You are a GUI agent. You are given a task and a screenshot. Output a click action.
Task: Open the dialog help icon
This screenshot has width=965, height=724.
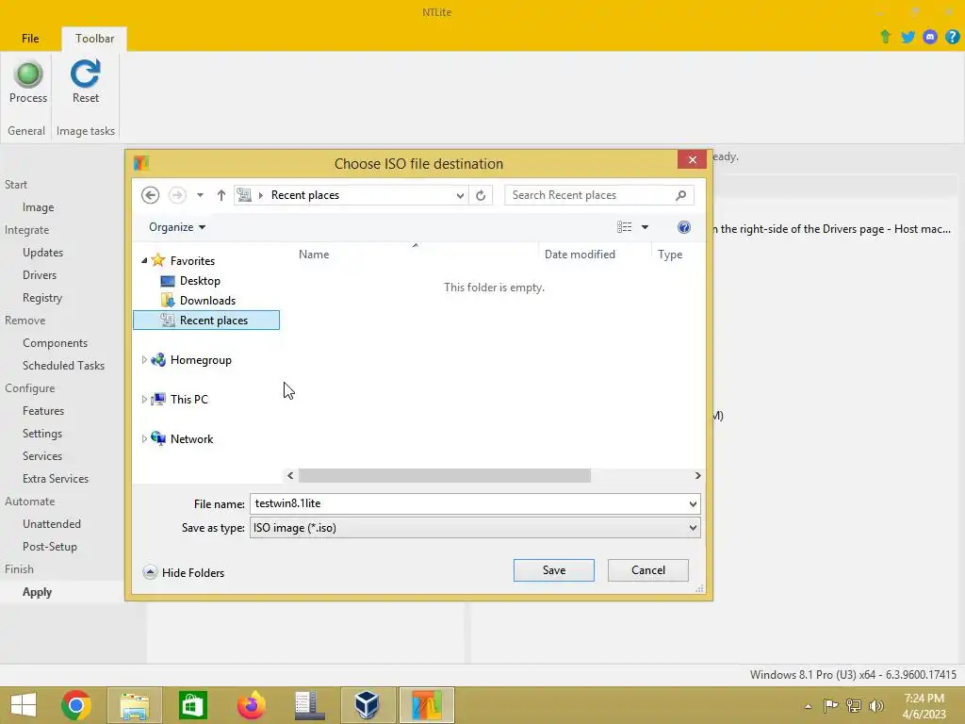click(684, 227)
